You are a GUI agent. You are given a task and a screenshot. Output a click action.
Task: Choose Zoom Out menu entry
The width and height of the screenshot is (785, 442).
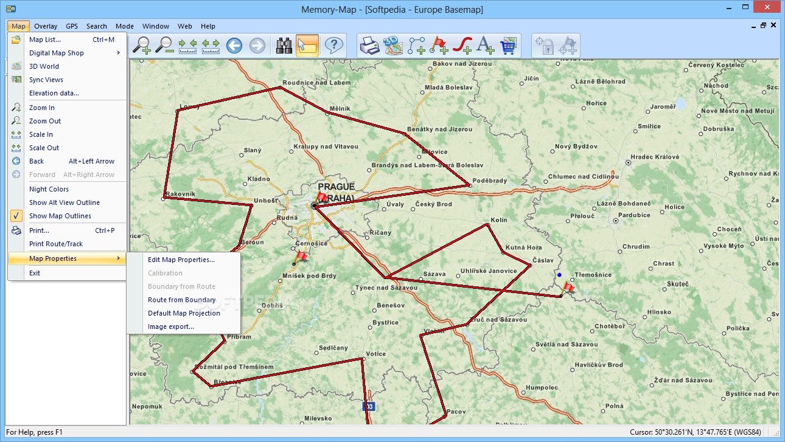[67, 121]
